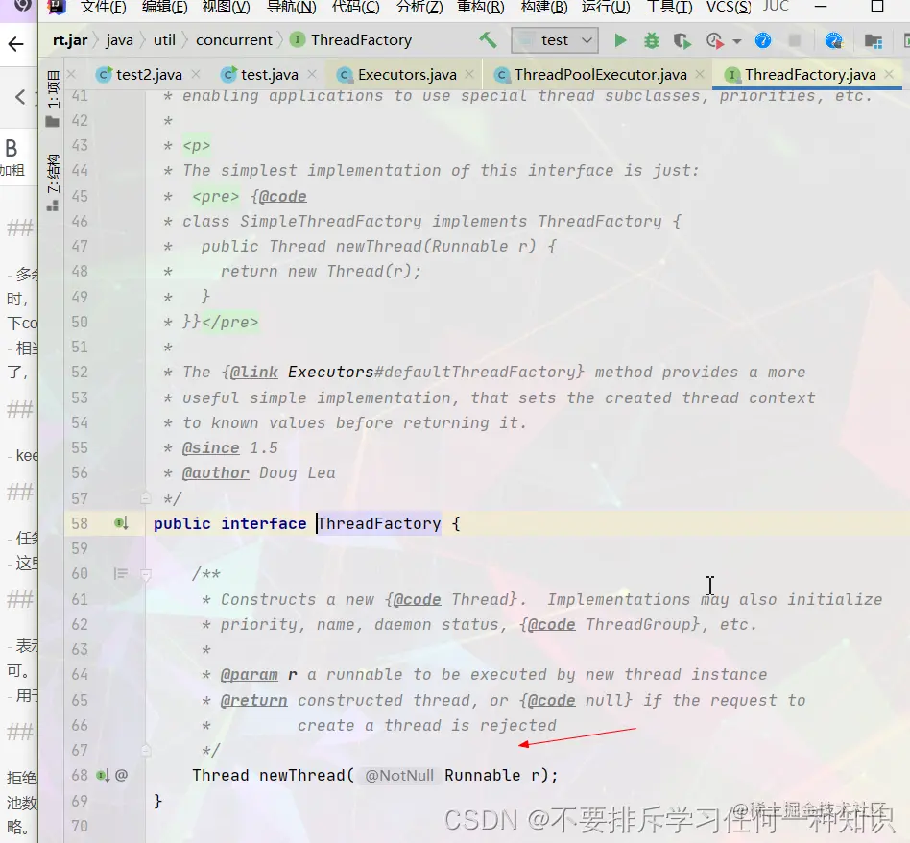Open the 导航(N) menu
The image size is (910, 843).
tap(291, 7)
